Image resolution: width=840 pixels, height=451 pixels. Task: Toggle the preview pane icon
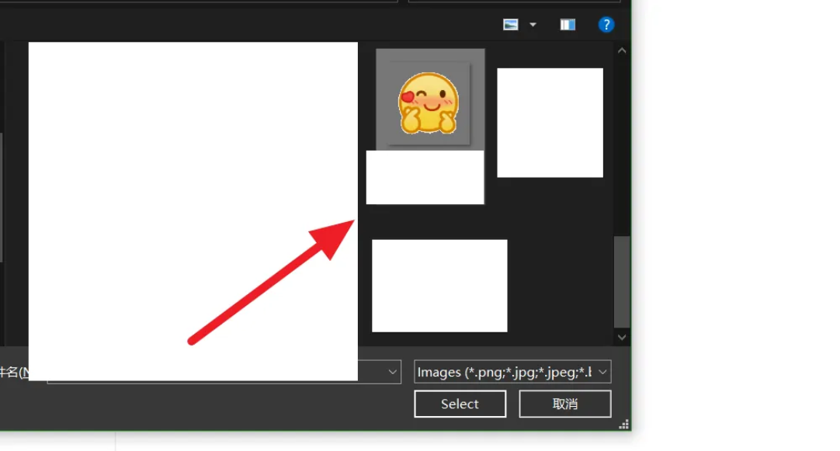pos(568,25)
